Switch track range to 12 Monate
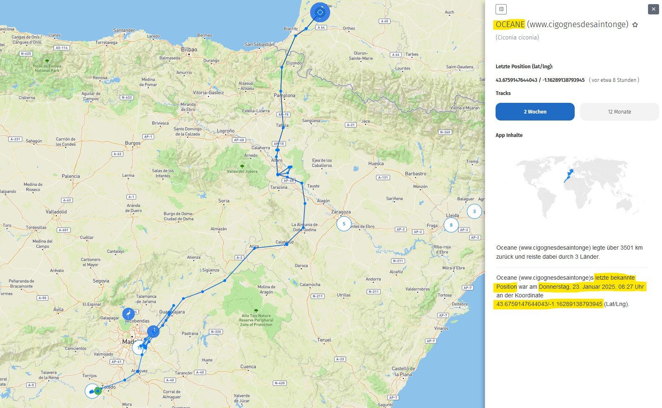662x408 pixels. click(x=619, y=112)
